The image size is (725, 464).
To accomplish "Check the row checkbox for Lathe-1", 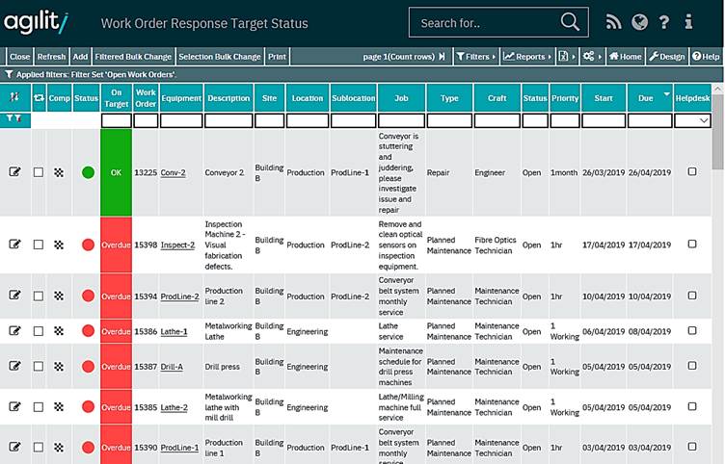I will [39, 330].
